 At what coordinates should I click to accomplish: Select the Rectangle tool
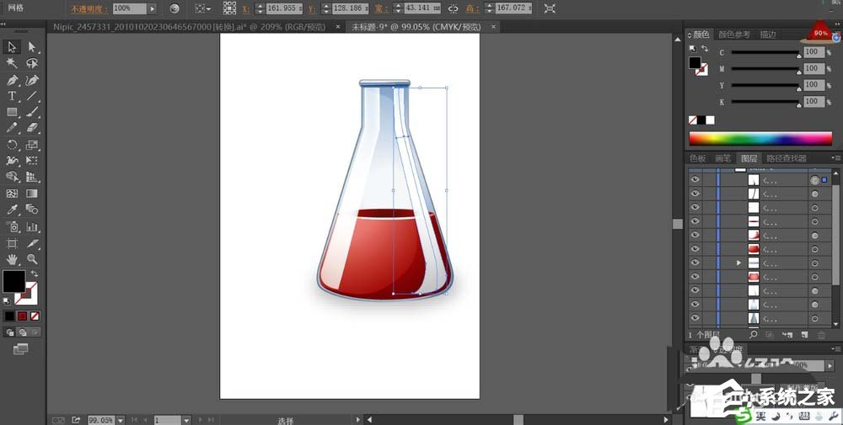[x=12, y=112]
